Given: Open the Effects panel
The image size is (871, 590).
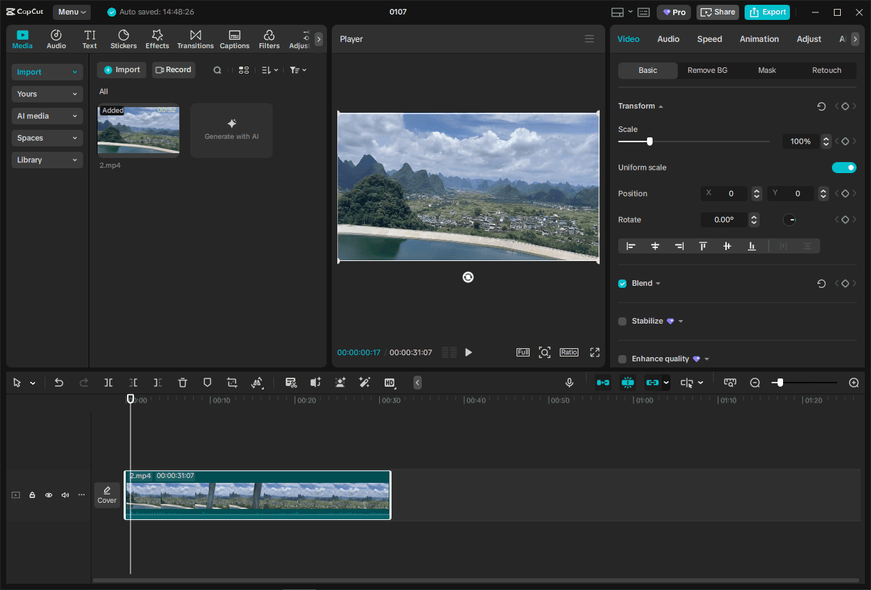Looking at the screenshot, I should (157, 38).
